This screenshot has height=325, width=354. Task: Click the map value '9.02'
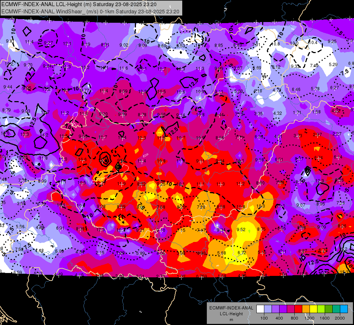pos(124,45)
